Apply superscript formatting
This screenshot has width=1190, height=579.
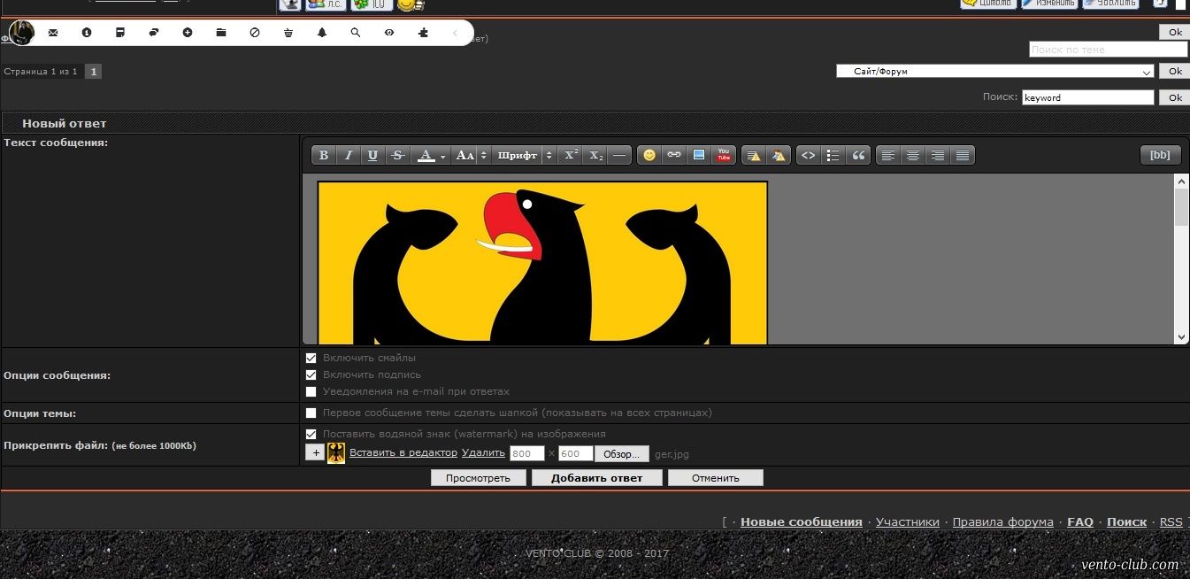572,155
